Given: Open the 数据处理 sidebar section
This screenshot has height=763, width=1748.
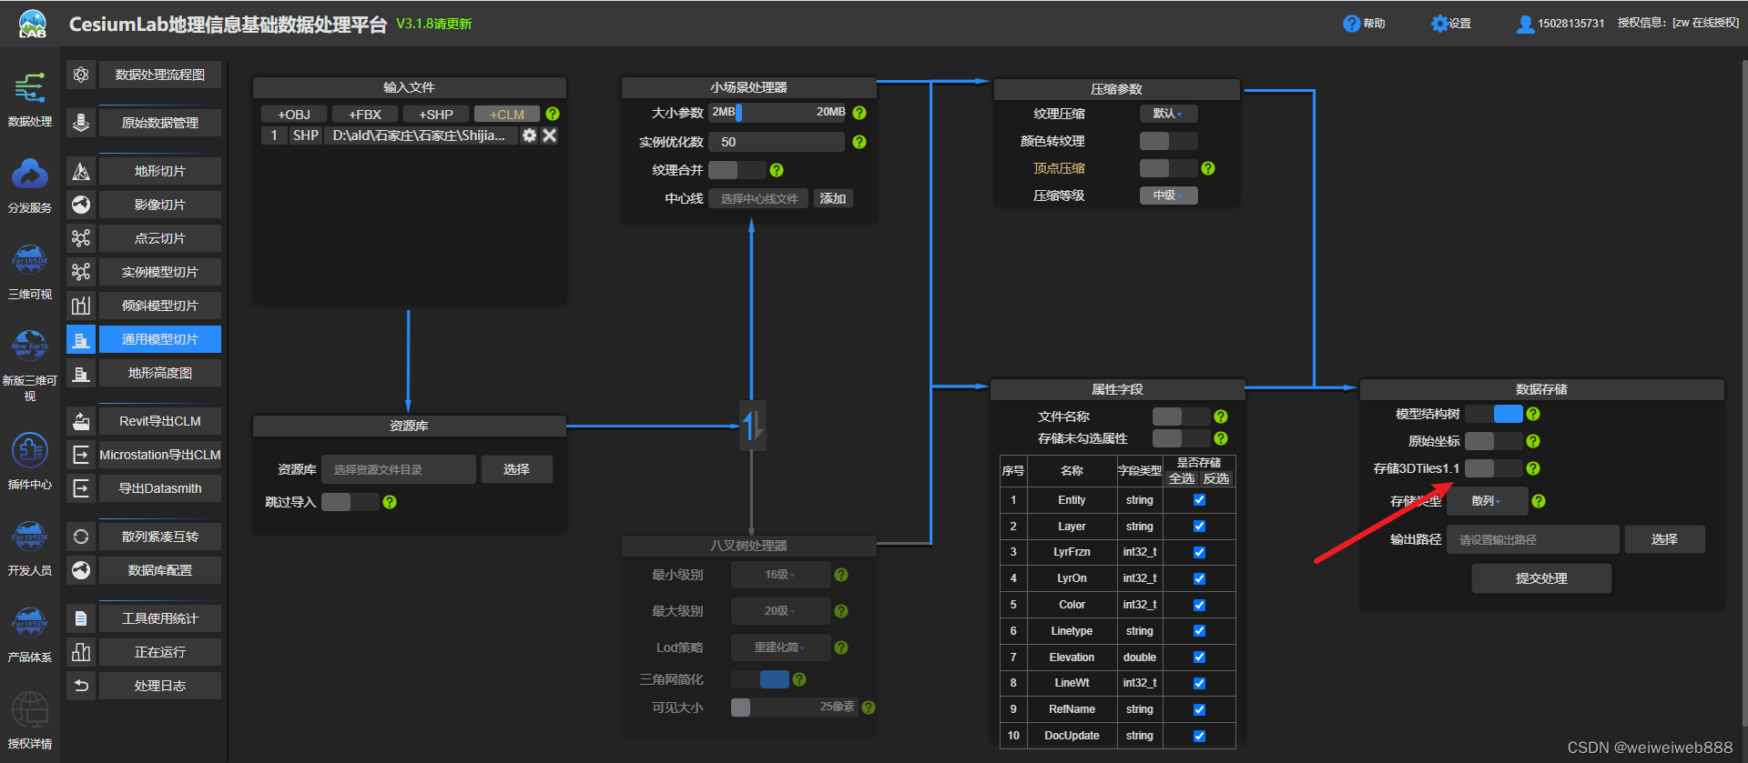Looking at the screenshot, I should pyautogui.click(x=30, y=98).
